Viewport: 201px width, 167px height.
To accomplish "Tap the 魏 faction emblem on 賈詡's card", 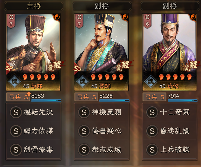I will pos(83,81).
